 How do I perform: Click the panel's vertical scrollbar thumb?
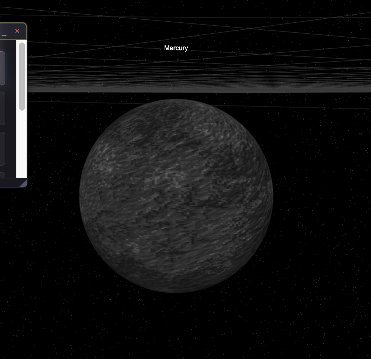22,76
